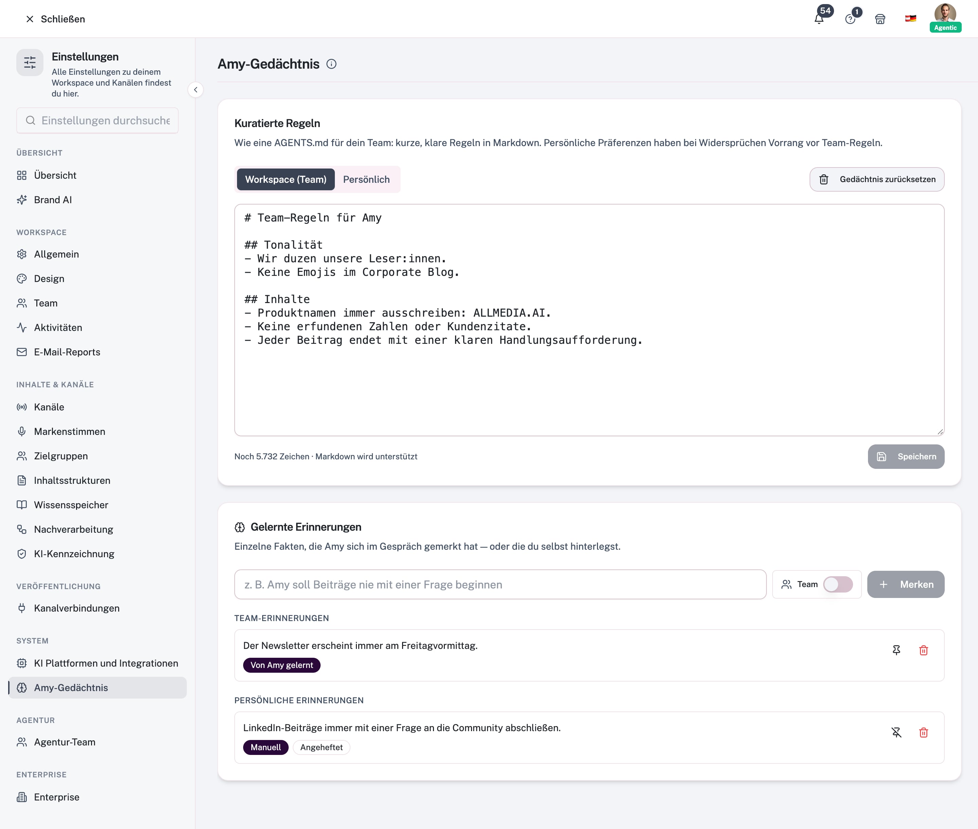Open the notifications bell
Screen dimensions: 978x829
click(x=819, y=19)
